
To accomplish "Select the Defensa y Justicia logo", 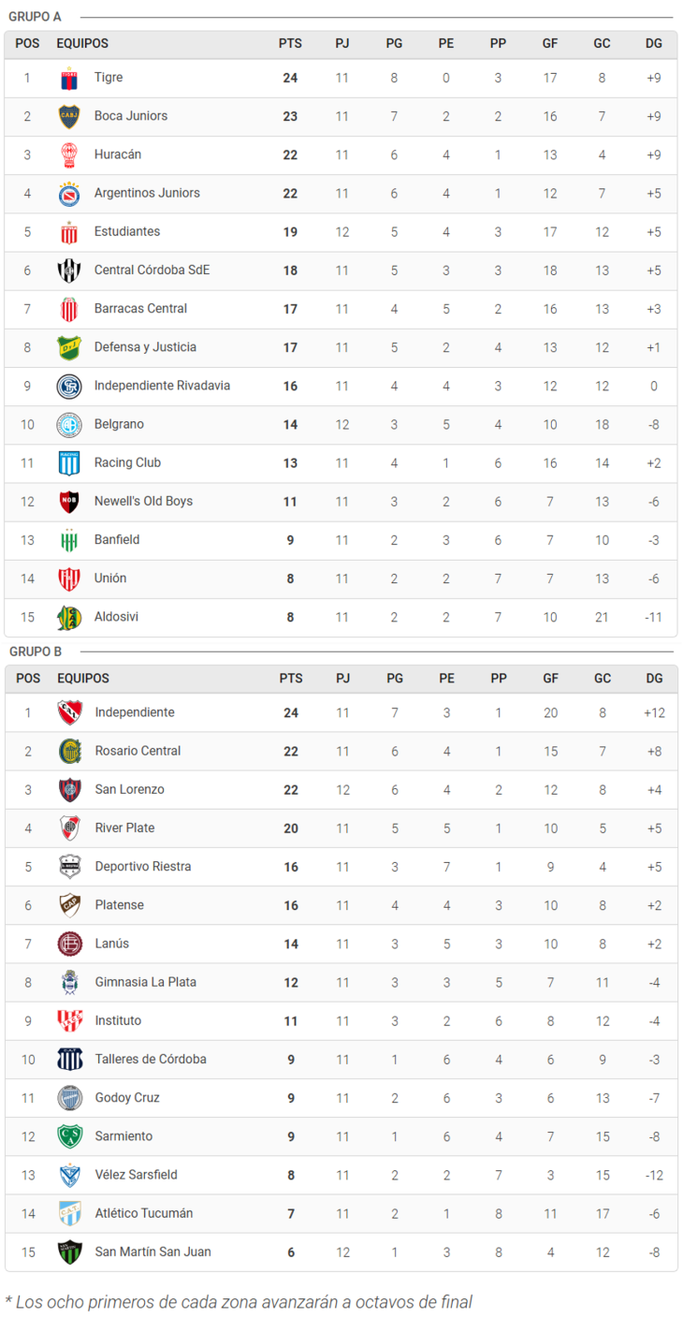I will [69, 347].
